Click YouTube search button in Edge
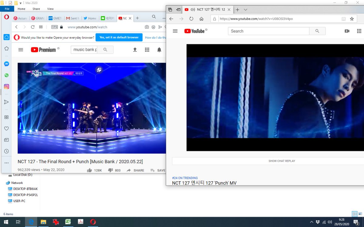 pos(317,31)
